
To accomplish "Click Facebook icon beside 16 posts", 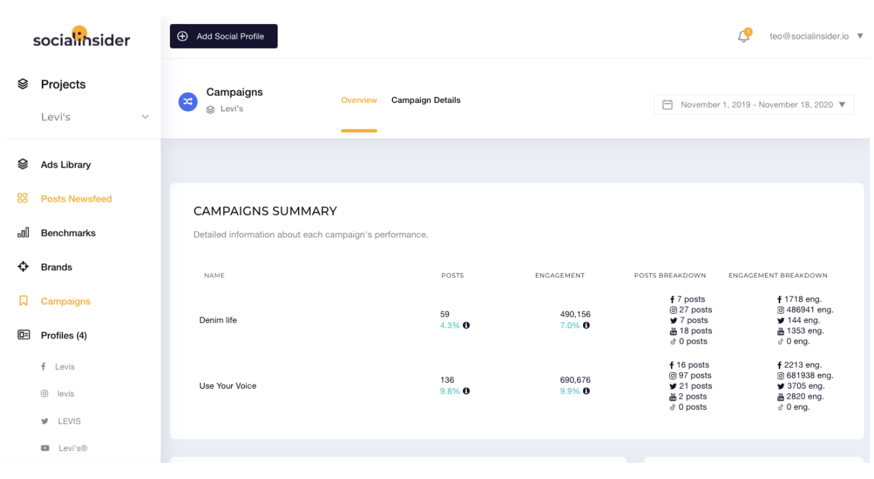I will pyautogui.click(x=672, y=365).
